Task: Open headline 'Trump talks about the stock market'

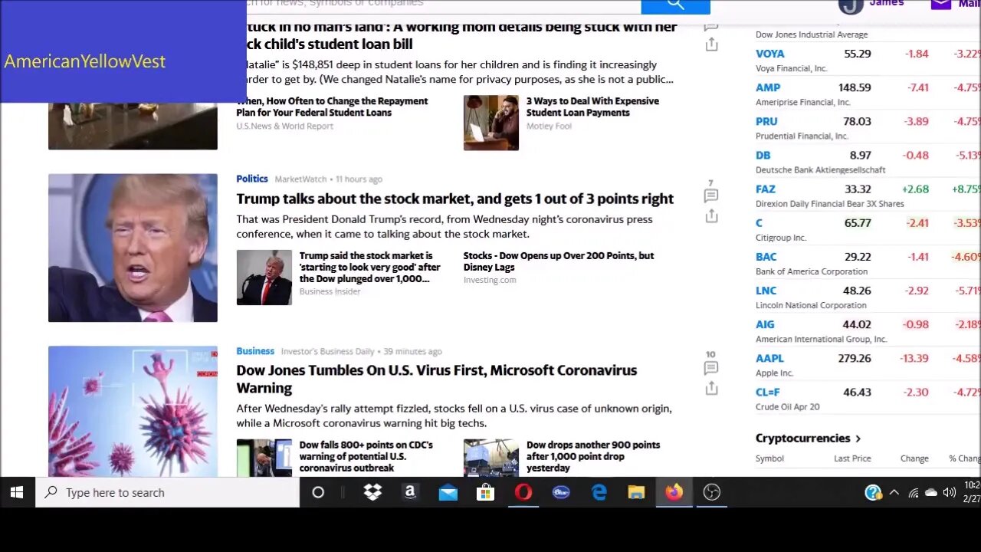Action: point(454,199)
